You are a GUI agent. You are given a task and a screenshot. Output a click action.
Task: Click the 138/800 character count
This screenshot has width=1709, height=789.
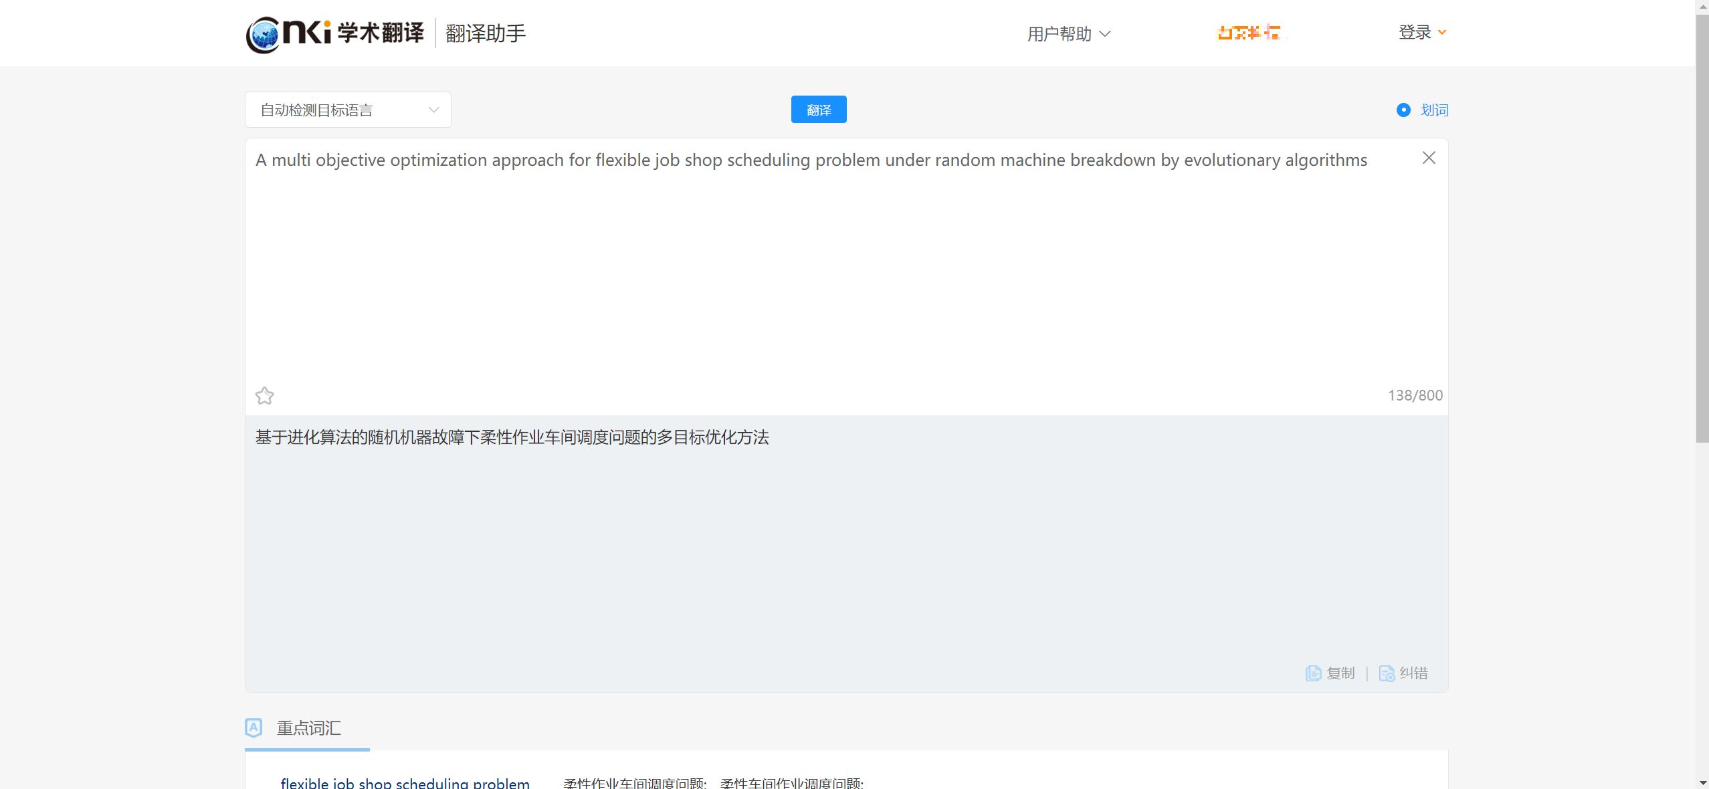[1415, 395]
